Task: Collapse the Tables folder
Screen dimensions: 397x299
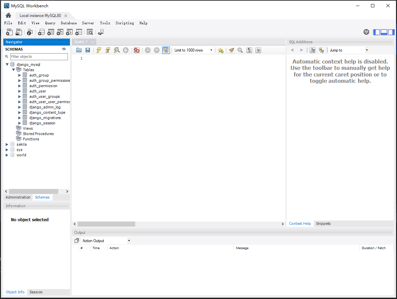Action: [x=13, y=70]
